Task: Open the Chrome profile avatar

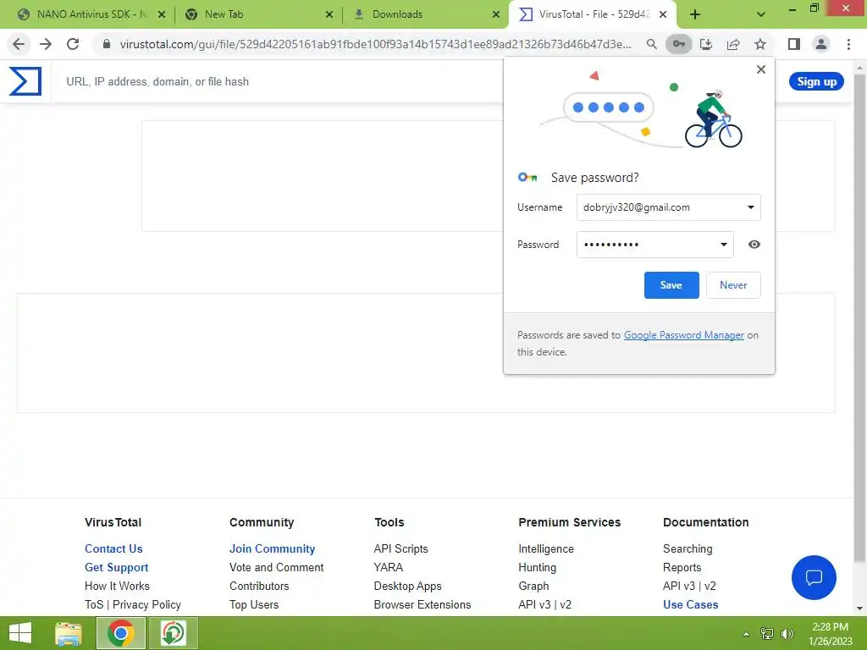Action: [821, 44]
